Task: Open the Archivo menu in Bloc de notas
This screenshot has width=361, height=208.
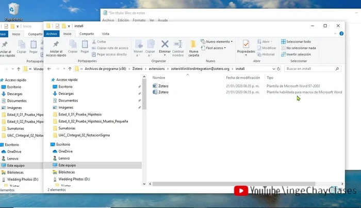Action: click(x=108, y=20)
